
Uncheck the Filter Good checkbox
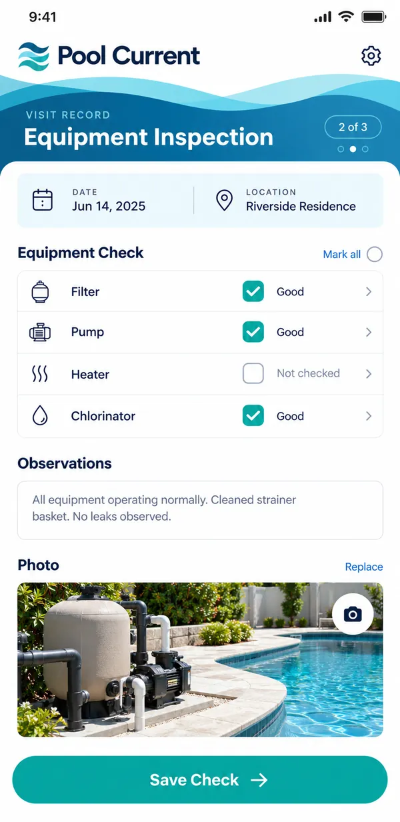[253, 291]
